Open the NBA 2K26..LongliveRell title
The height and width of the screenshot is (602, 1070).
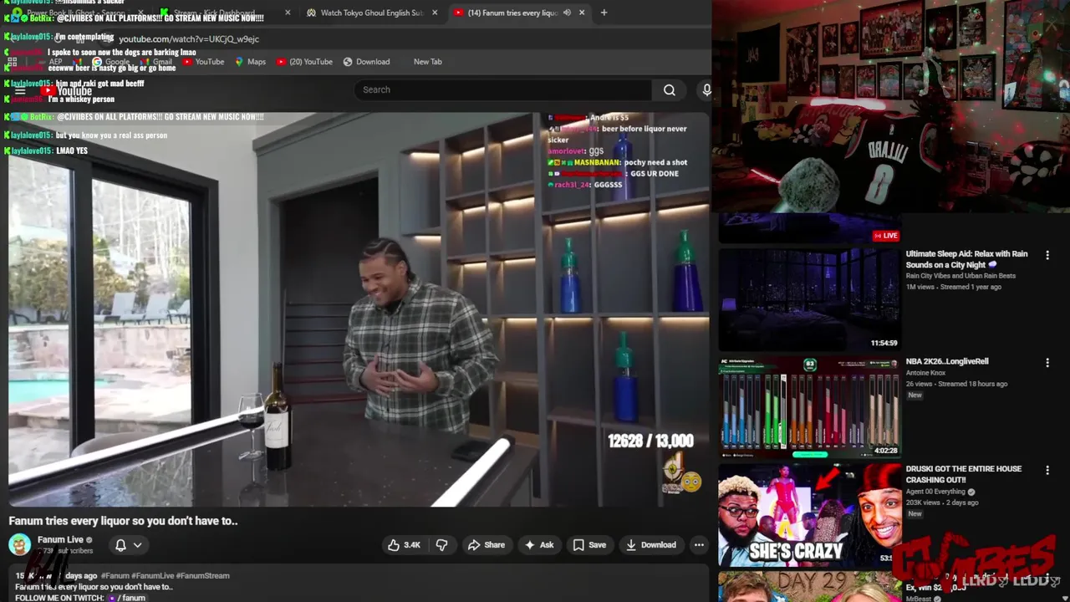tap(947, 361)
